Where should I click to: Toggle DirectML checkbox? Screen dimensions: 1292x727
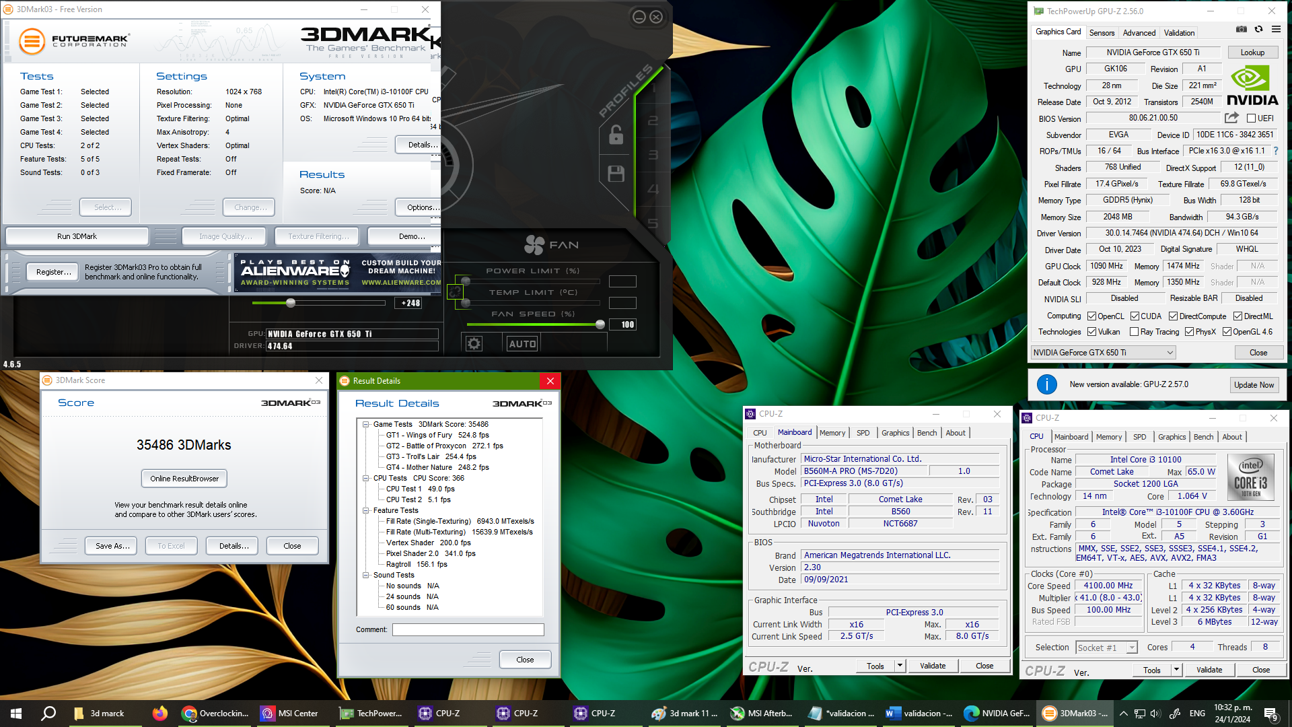click(1237, 316)
